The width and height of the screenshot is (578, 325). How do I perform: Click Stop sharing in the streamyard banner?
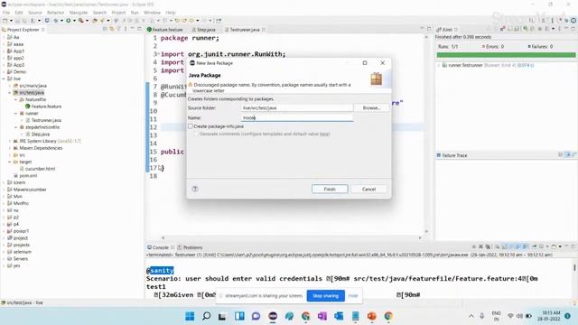(x=325, y=295)
